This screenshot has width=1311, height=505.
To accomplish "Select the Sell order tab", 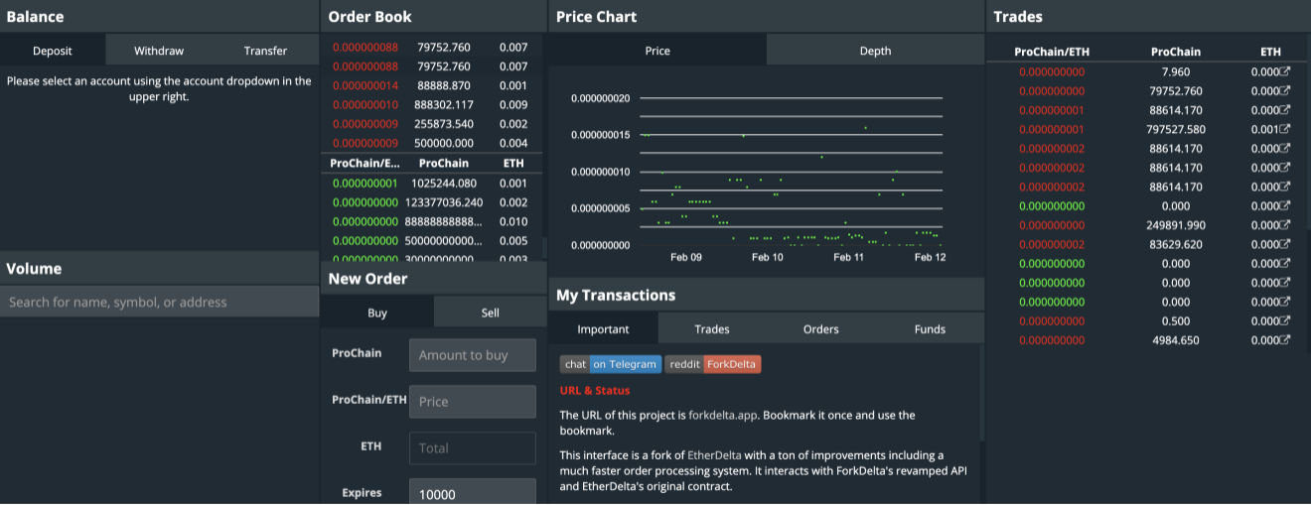I will click(x=491, y=313).
